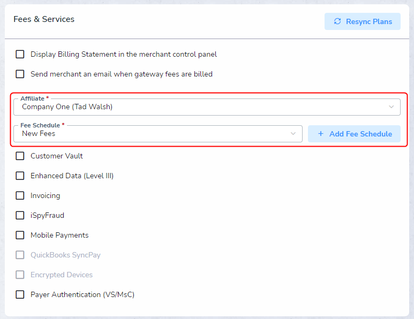Click the Resync Plans refresh icon

[337, 21]
